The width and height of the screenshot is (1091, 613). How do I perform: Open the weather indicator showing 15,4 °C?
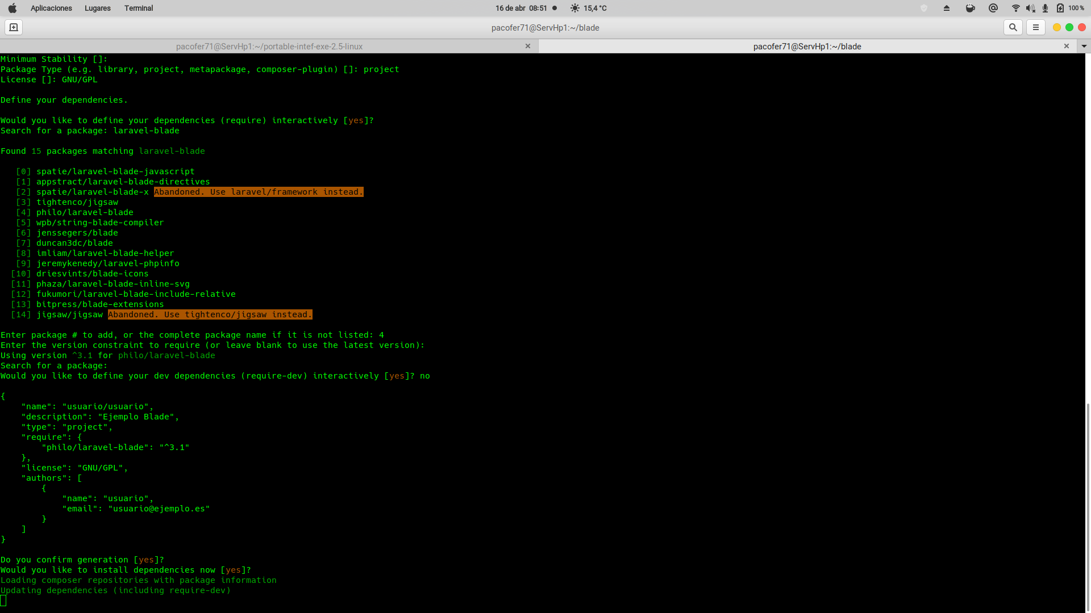tap(589, 8)
